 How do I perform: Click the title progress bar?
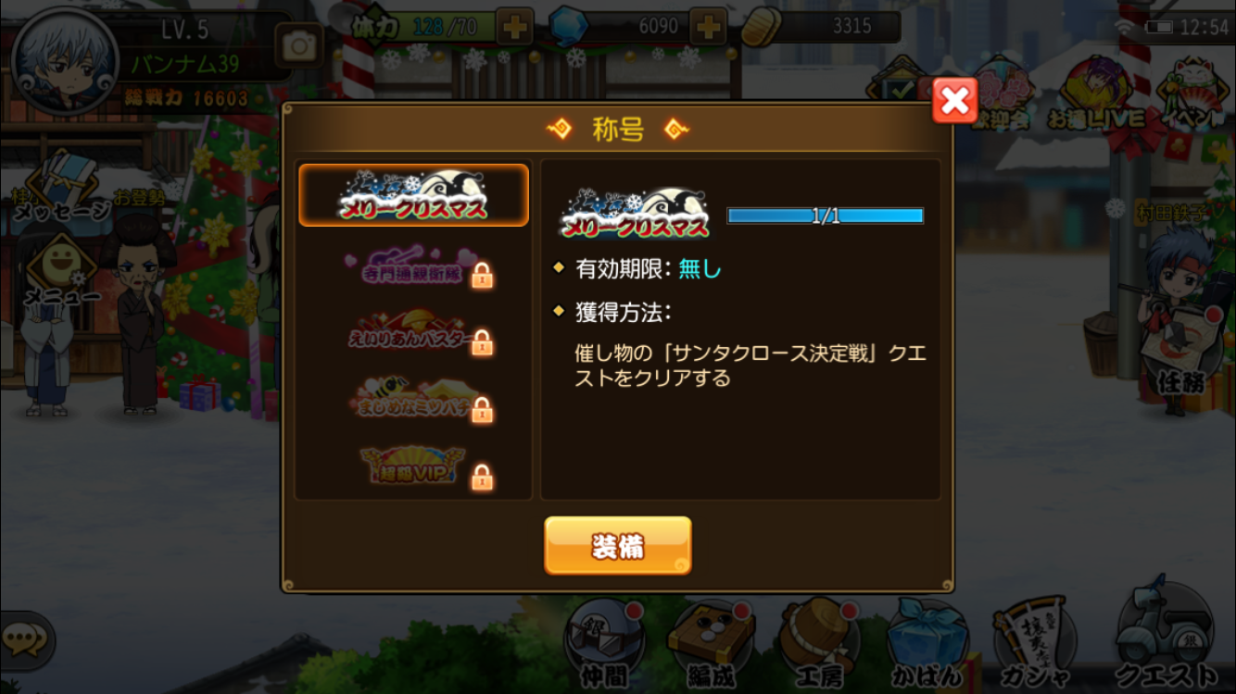click(826, 216)
